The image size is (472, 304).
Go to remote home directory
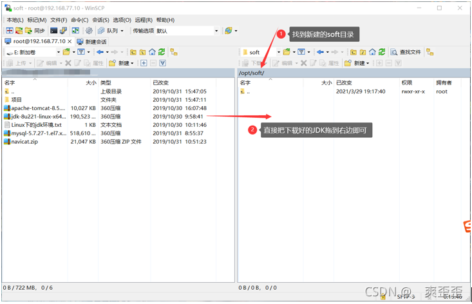[372, 52]
